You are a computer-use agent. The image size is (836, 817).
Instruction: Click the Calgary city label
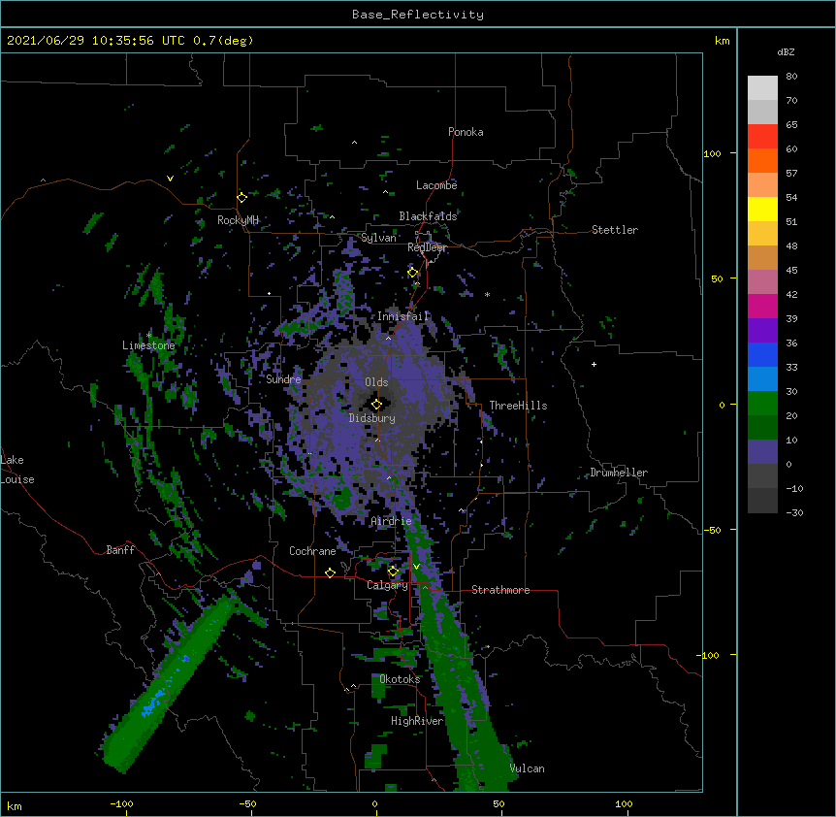pos(387,585)
